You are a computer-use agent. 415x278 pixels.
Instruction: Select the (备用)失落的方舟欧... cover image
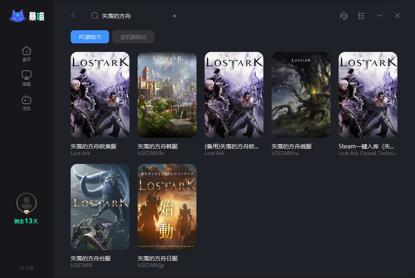coord(234,94)
